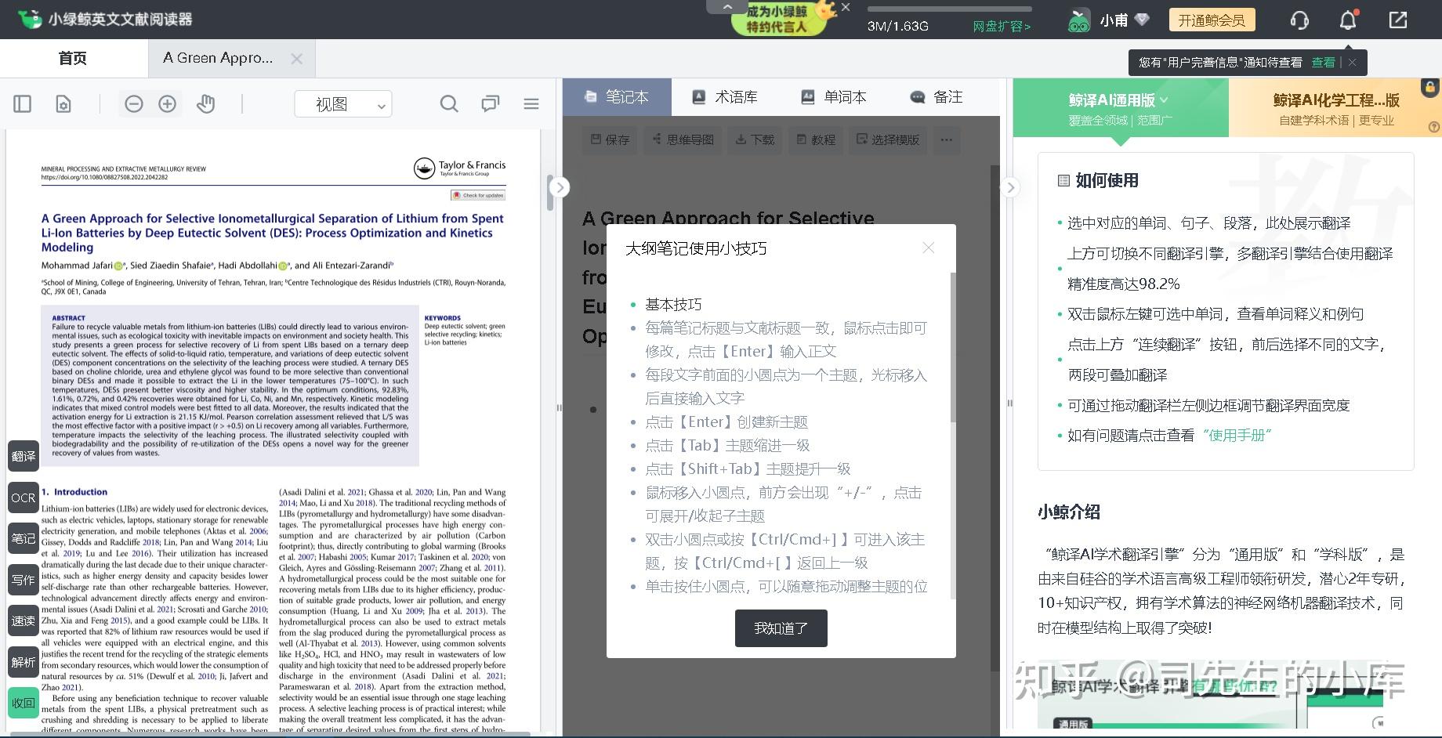This screenshot has width=1442, height=738.
Task: Click the help question mark icon
Action: [1434, 127]
